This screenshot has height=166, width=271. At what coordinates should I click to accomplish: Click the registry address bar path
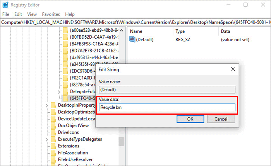tap(135, 22)
